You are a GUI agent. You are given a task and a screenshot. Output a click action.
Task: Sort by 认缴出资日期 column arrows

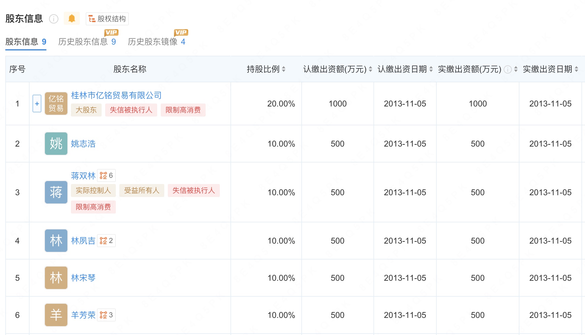431,69
